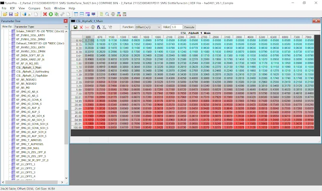Select KF_AR_MD in parameter tree
322x191 pixels.
23,88
